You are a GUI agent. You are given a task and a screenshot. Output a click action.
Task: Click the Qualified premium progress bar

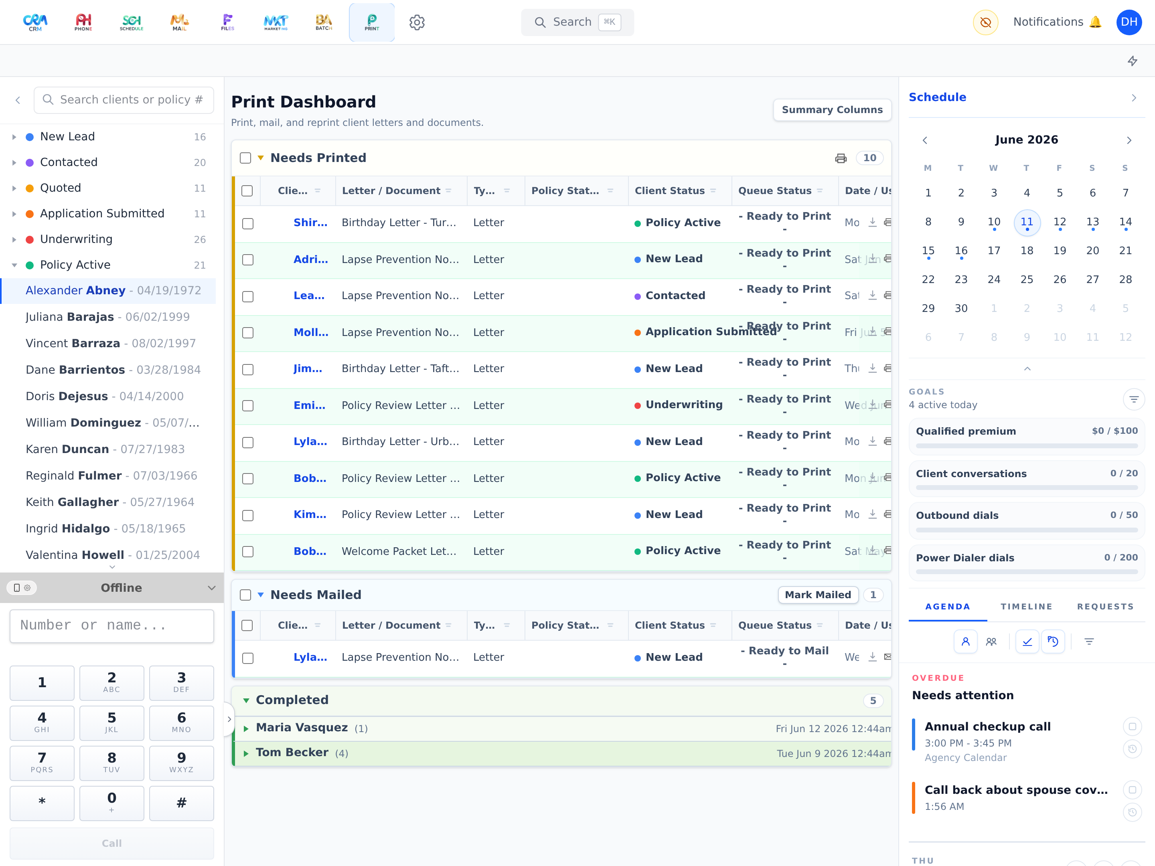(1026, 446)
